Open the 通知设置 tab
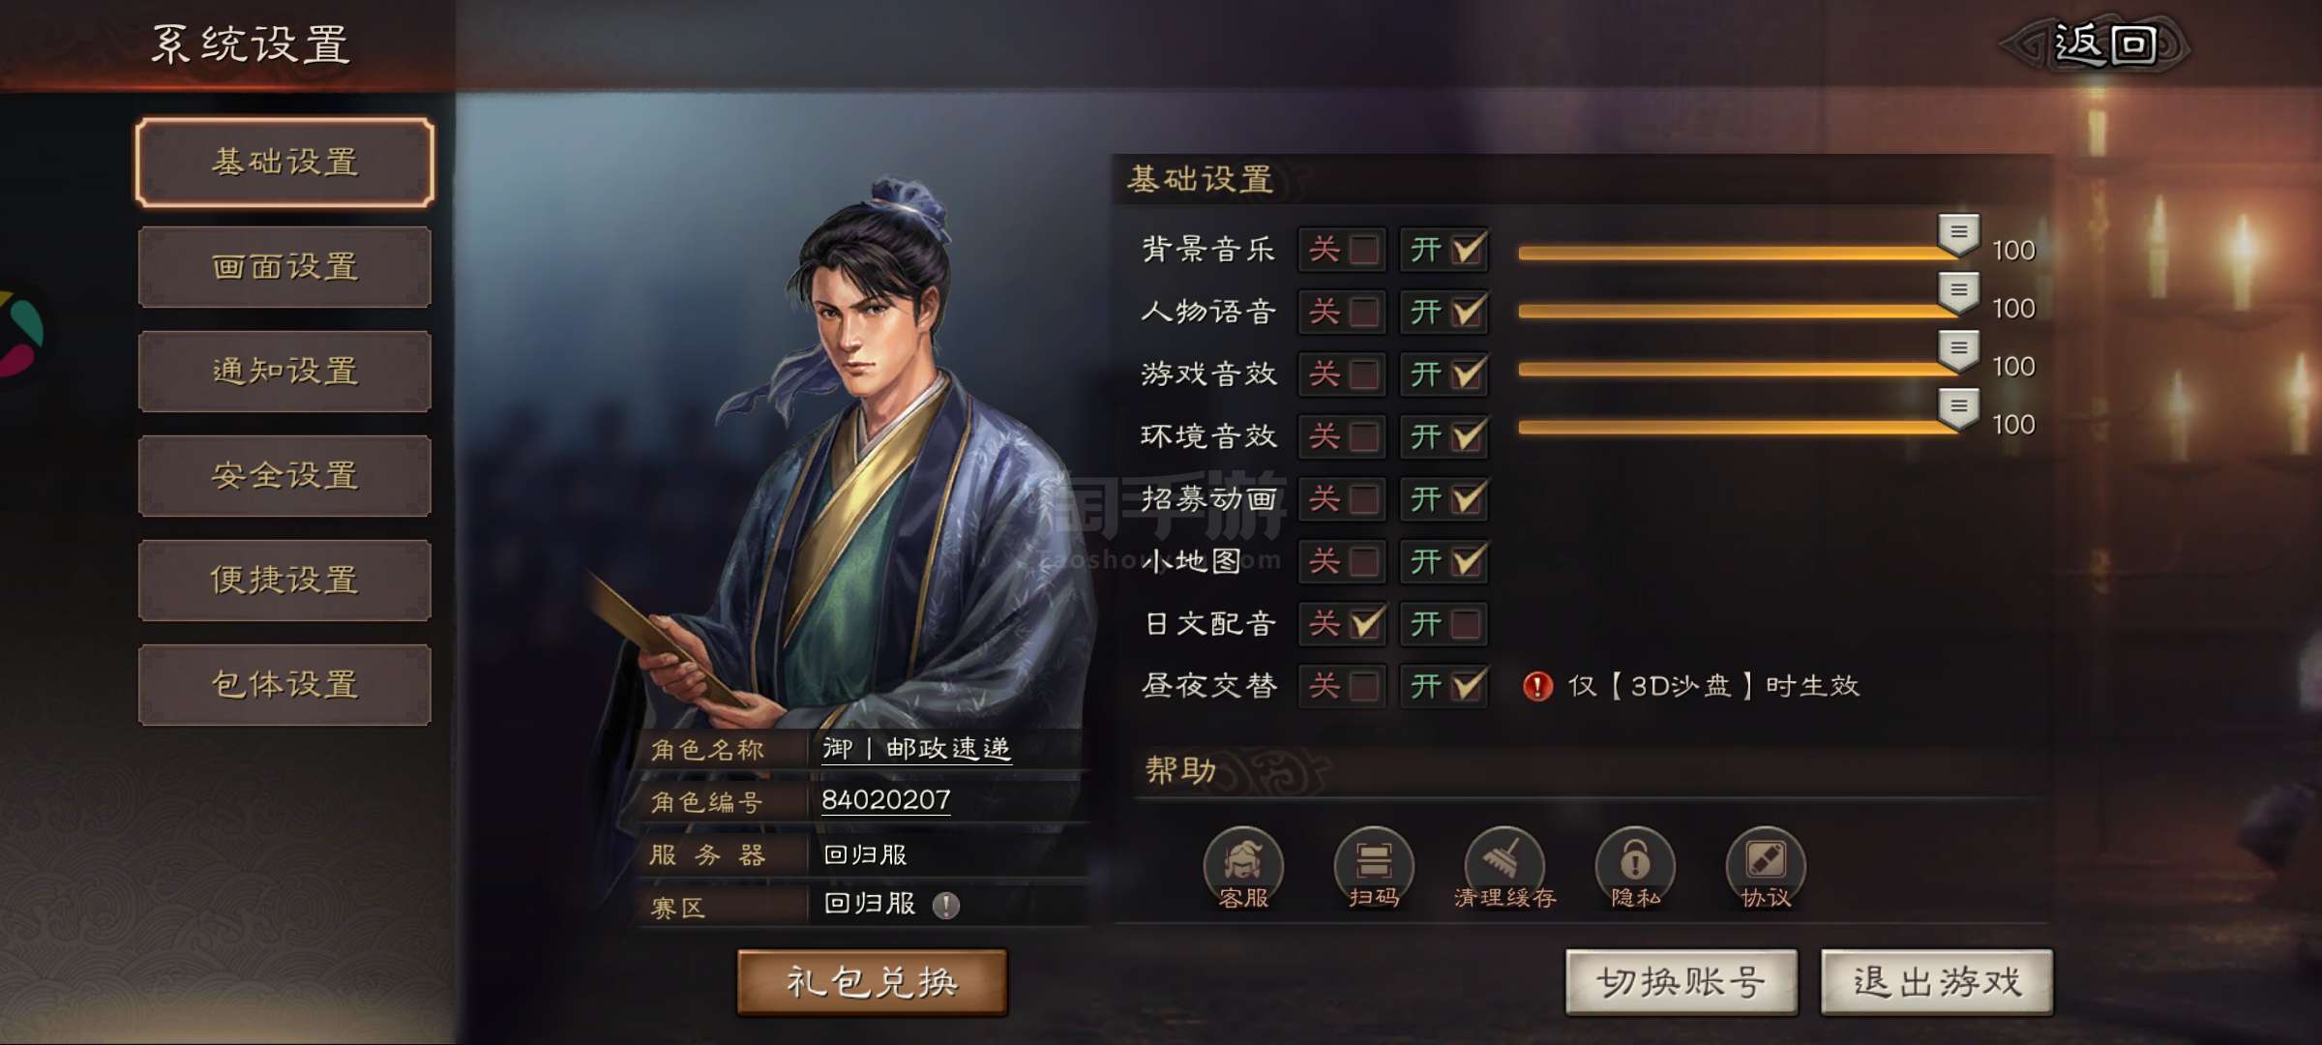 click(284, 372)
